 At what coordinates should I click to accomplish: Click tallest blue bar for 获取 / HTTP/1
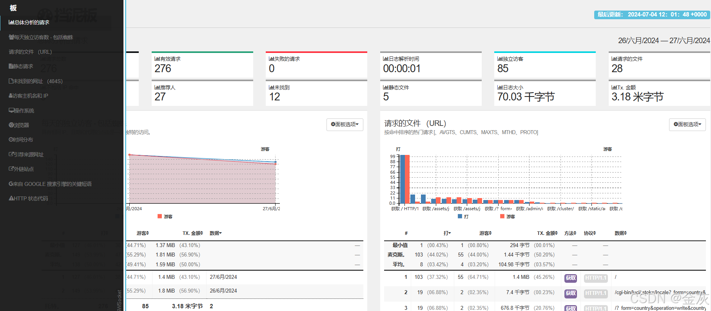(403, 179)
